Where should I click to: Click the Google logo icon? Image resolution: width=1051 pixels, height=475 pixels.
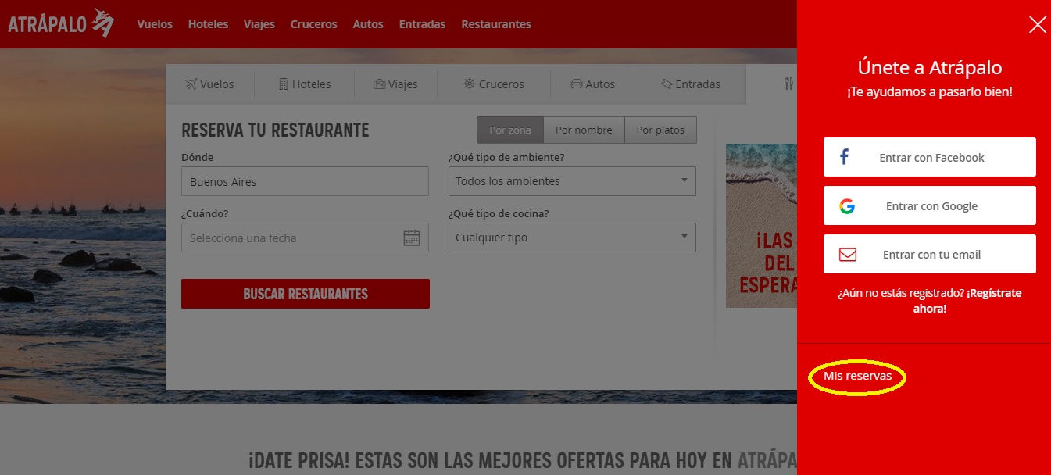[847, 206]
